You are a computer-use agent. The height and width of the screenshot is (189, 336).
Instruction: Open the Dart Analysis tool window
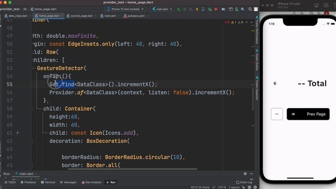click(x=91, y=182)
